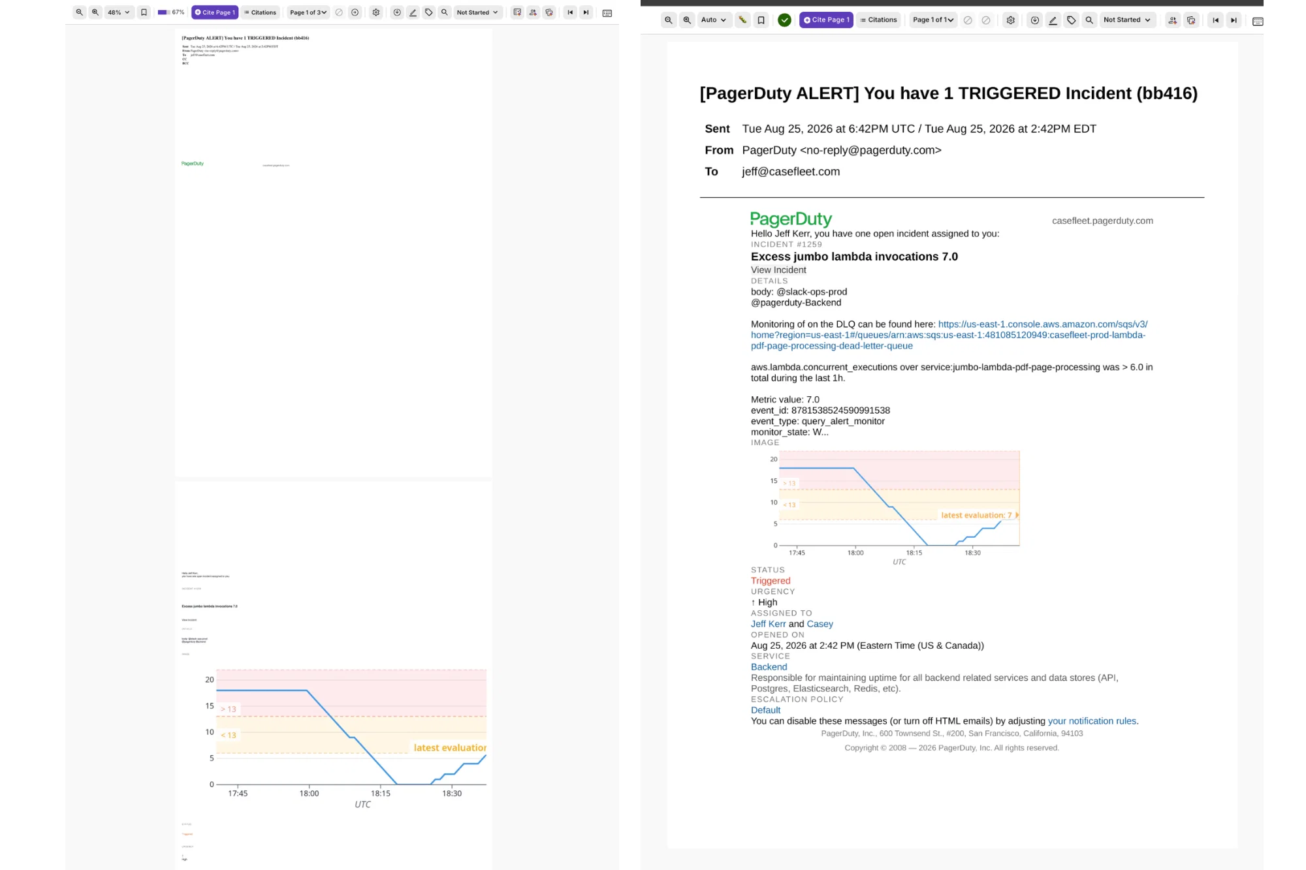1306x870 pixels.
Task: Download the document from the right viewer
Action: pos(1035,20)
